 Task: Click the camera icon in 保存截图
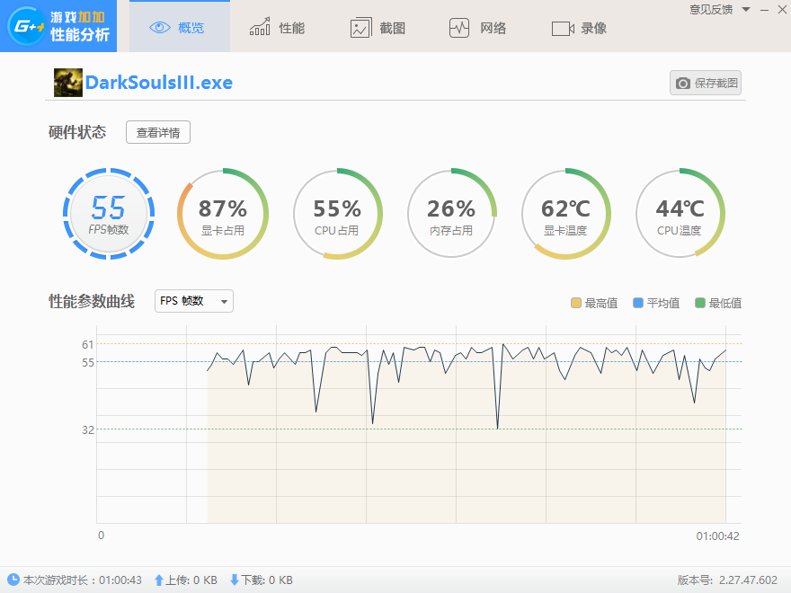click(683, 84)
